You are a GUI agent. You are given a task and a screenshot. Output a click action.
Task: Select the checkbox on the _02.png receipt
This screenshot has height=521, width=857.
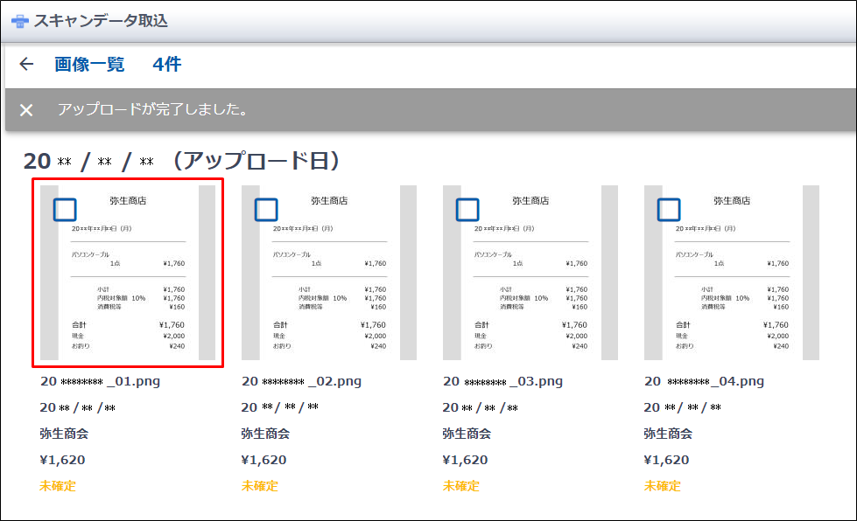(266, 209)
